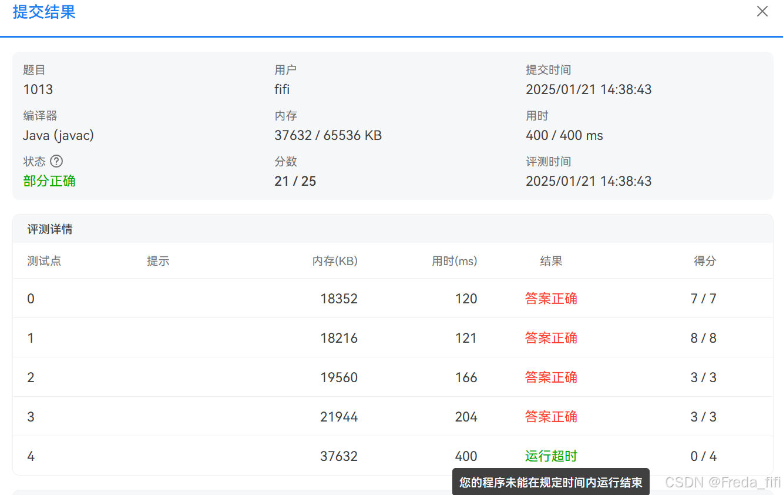Select the Java (javac) compiler label
The image size is (783, 495).
pos(58,135)
